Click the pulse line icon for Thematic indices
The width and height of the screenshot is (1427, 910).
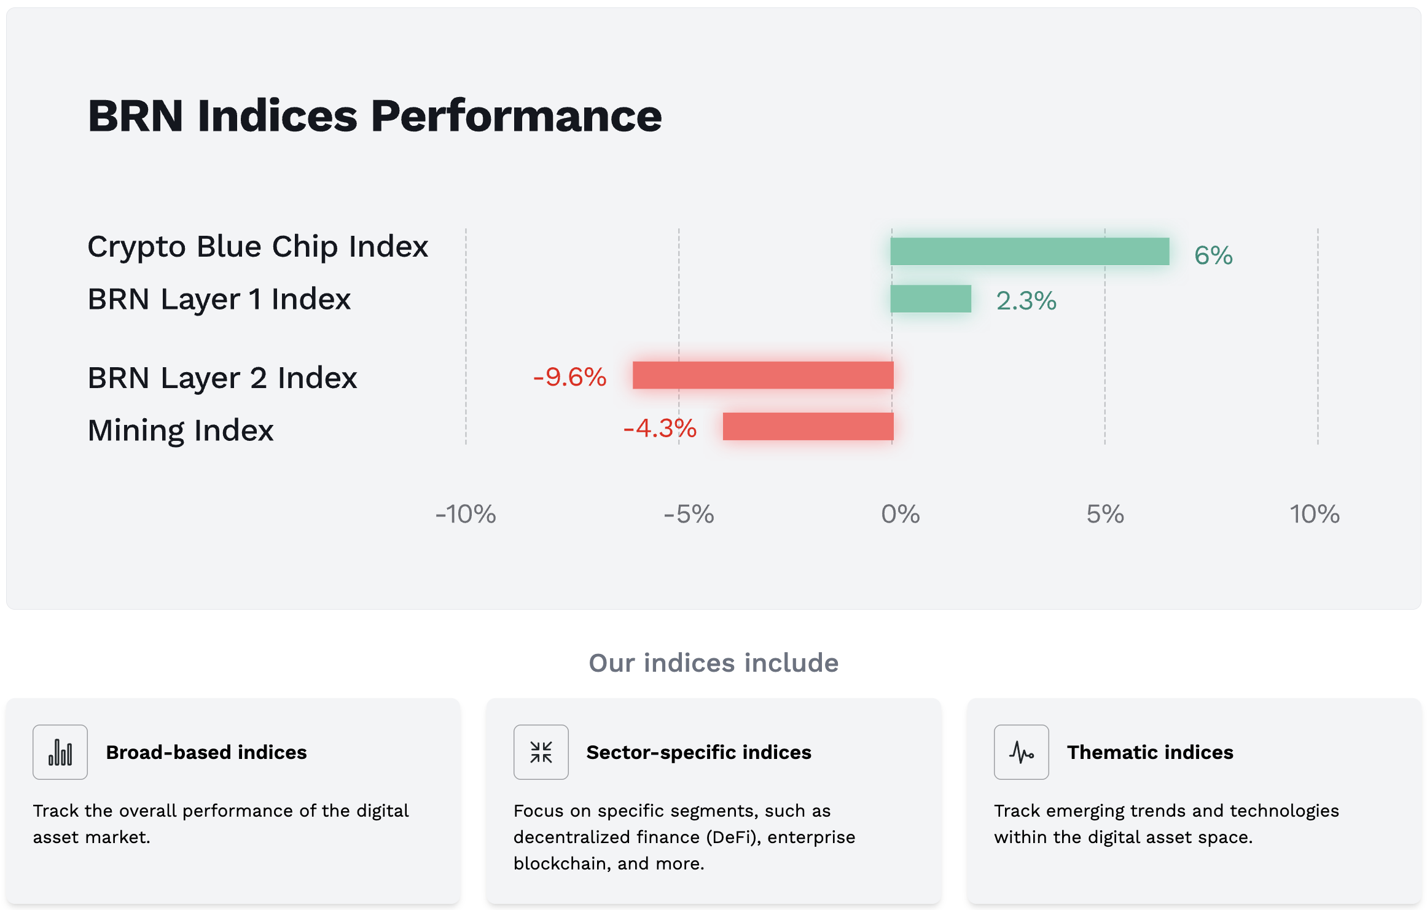pyautogui.click(x=1021, y=752)
